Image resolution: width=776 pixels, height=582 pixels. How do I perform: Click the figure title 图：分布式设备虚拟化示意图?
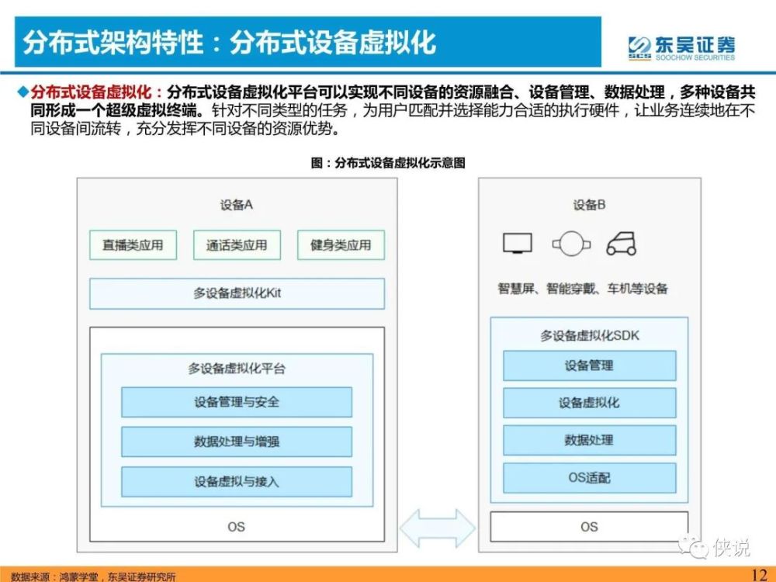(x=388, y=163)
